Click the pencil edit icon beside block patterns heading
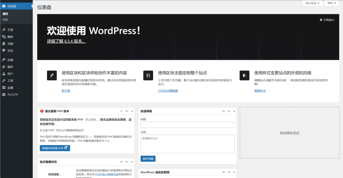The image size is (343, 178). click(x=52, y=75)
